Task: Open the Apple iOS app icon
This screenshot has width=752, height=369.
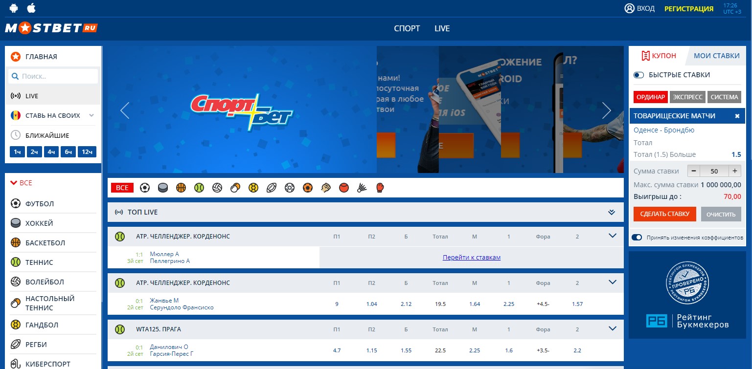Action: tap(31, 8)
